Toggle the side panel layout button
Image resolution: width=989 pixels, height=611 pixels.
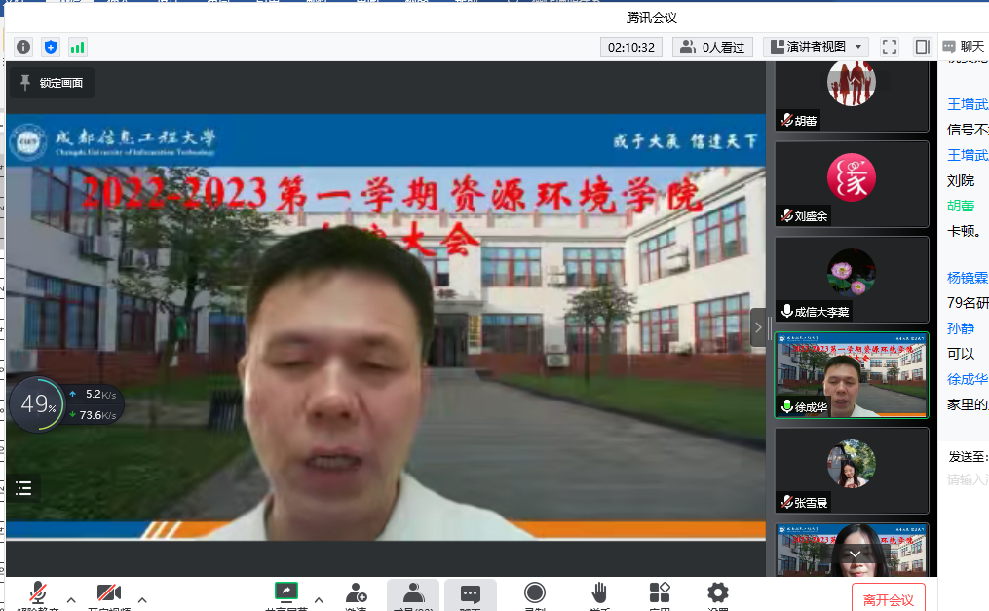pyautogui.click(x=922, y=47)
